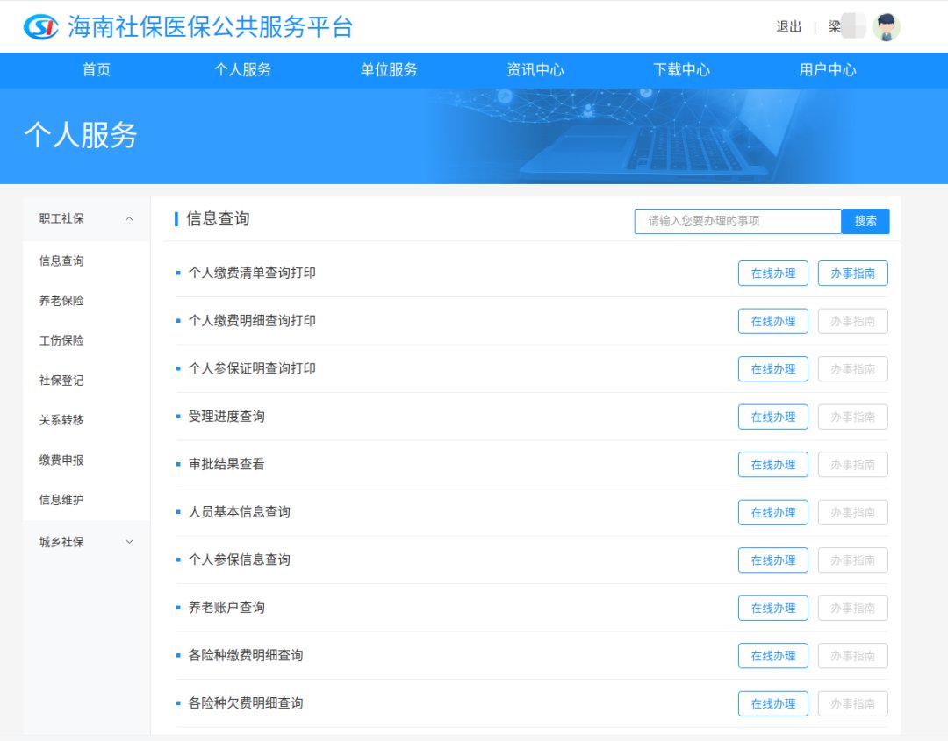Open the user avatar icon
This screenshot has height=741, width=948.
tap(886, 27)
